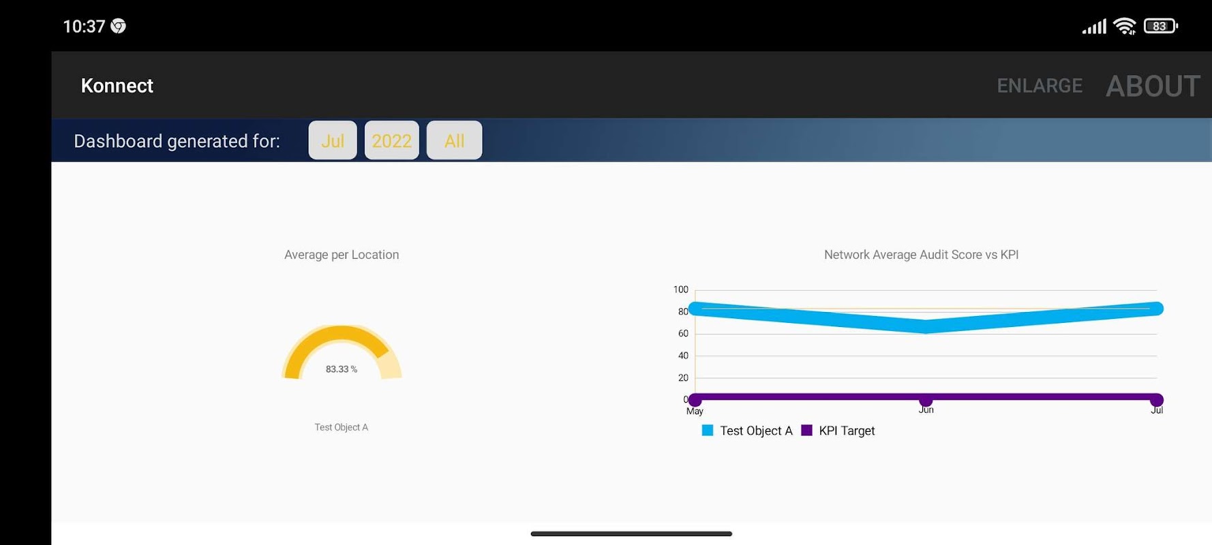Viewport: 1212px width, 545px height.
Task: Click the Wi-Fi status icon
Action: (x=1125, y=26)
